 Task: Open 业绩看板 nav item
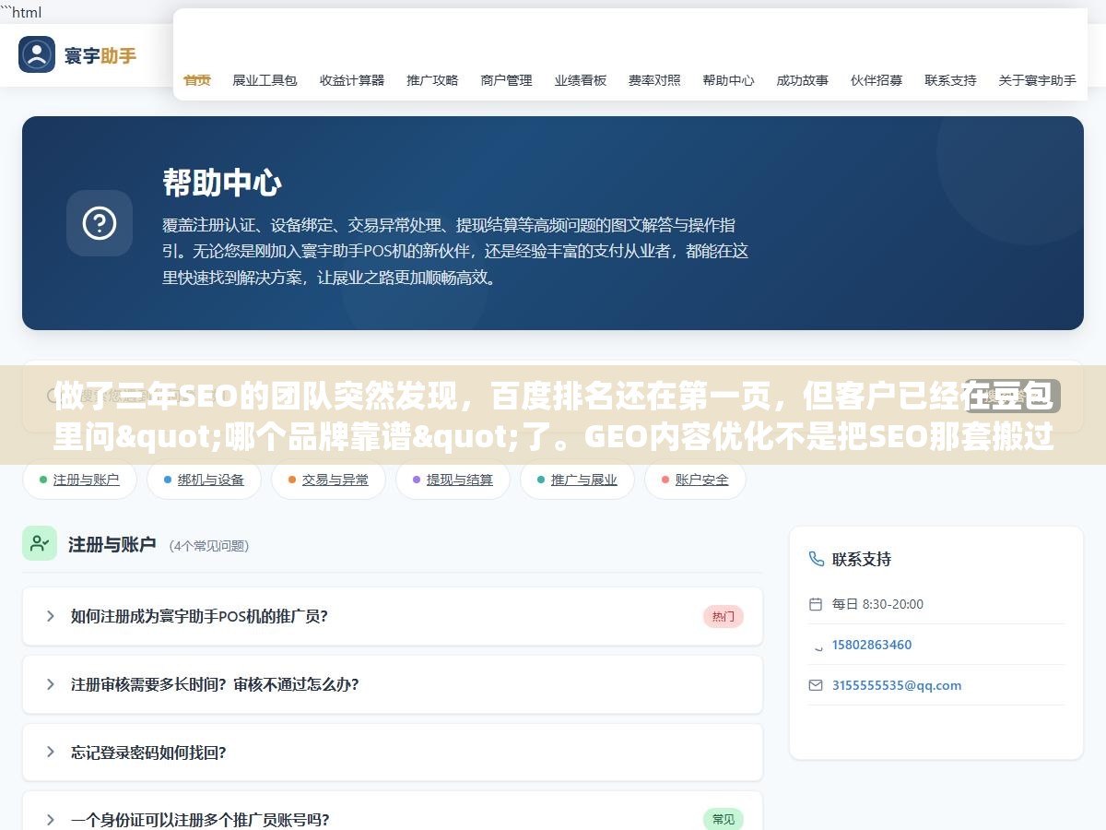click(x=581, y=80)
